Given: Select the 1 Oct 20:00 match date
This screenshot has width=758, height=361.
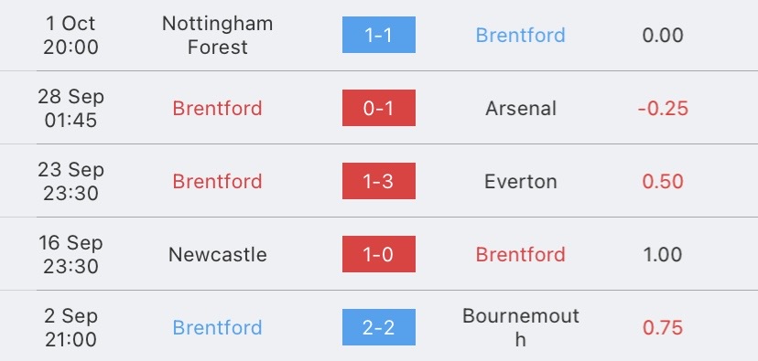Looking at the screenshot, I should 70,36.
